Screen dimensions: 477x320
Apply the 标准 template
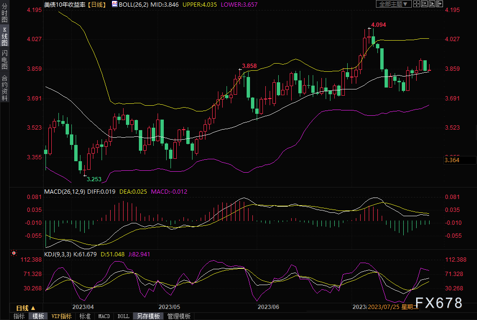(x=85, y=316)
